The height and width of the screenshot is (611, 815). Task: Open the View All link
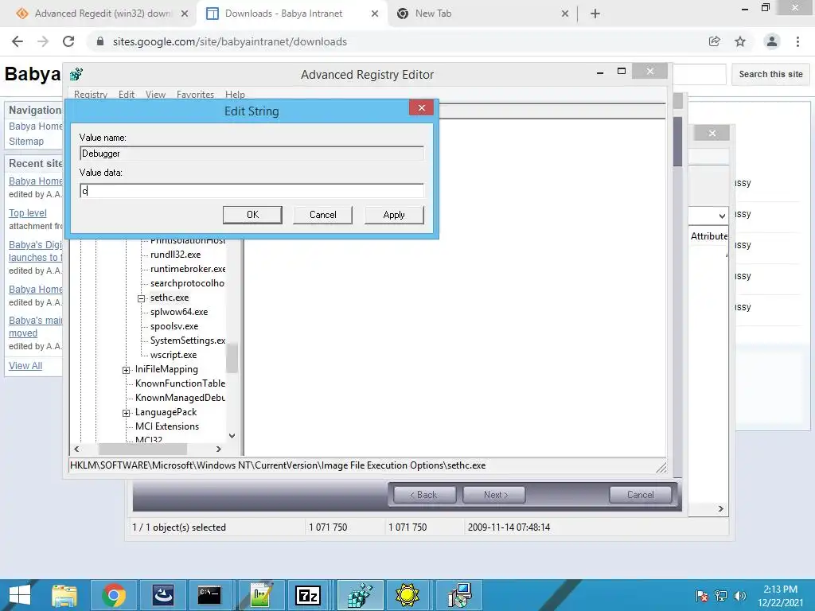point(25,366)
